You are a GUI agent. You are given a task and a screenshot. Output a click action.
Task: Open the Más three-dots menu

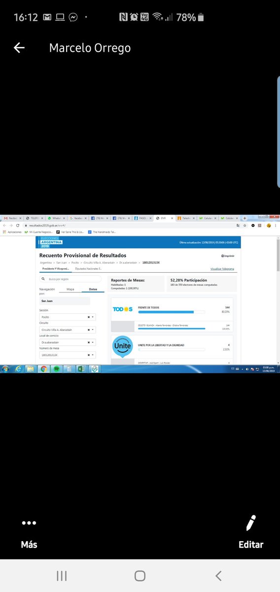click(29, 523)
